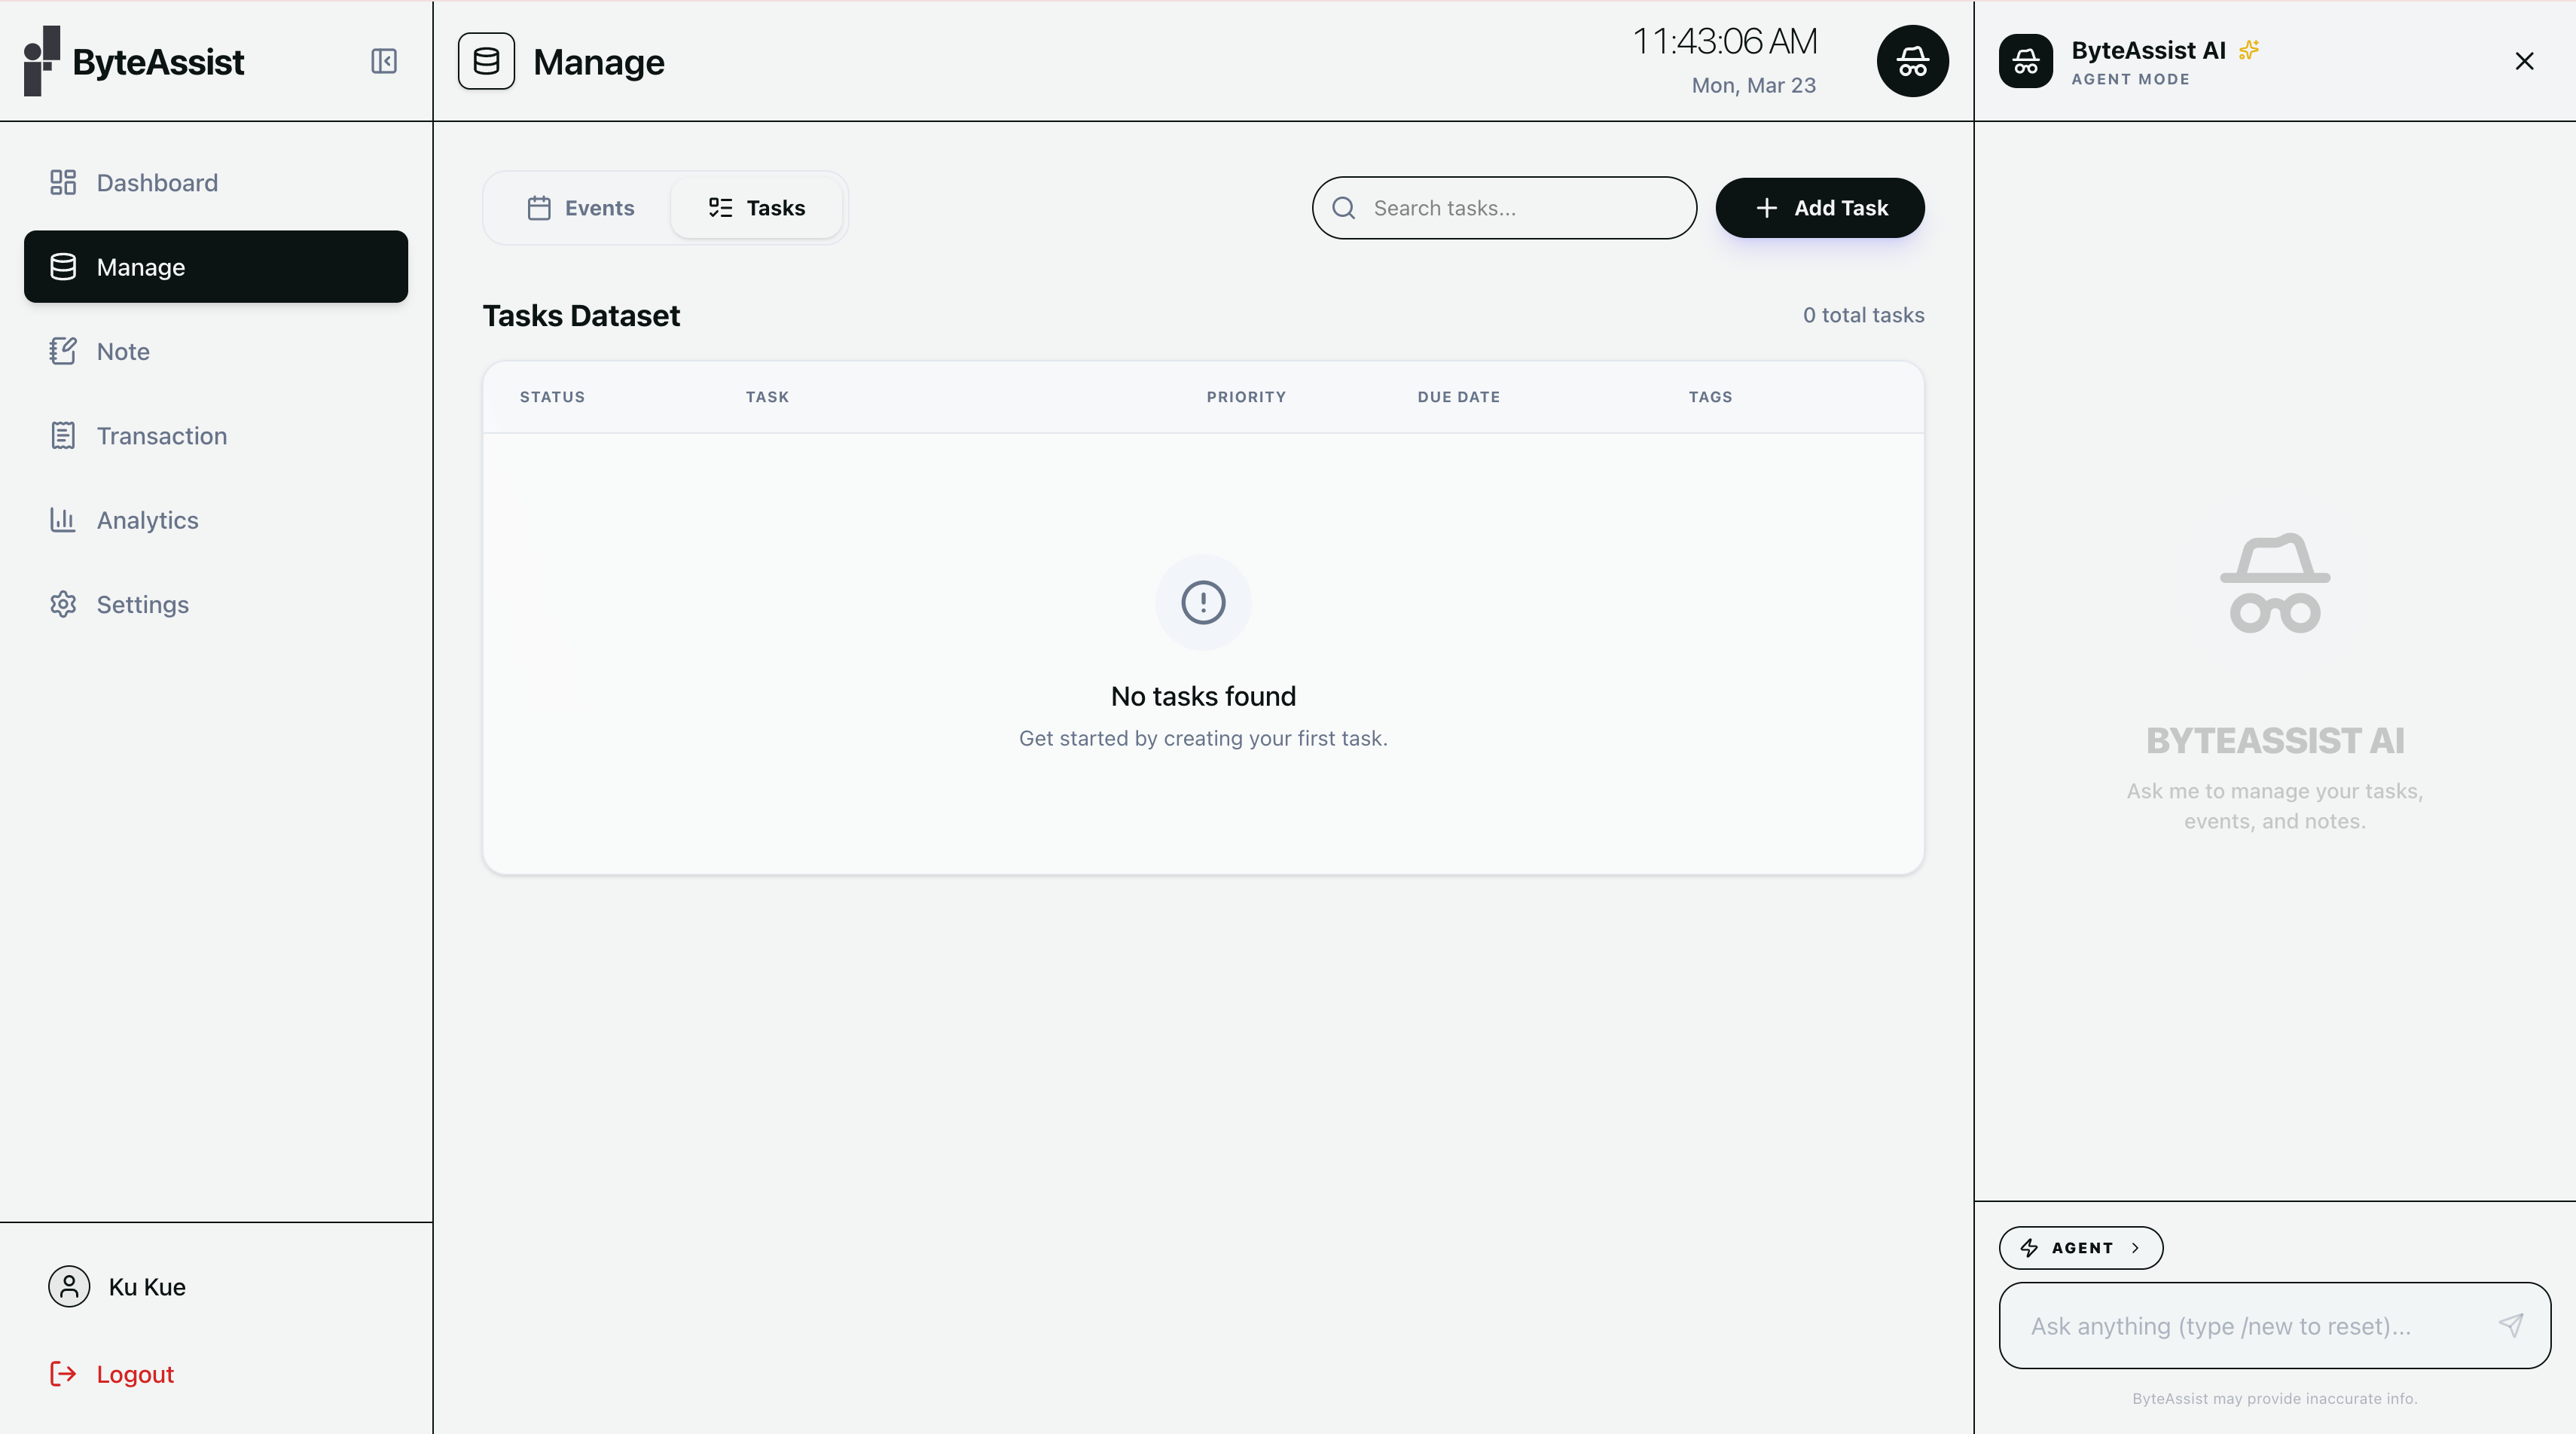Image resolution: width=2576 pixels, height=1434 pixels.
Task: Click the send message paper-plane icon
Action: 2511,1325
